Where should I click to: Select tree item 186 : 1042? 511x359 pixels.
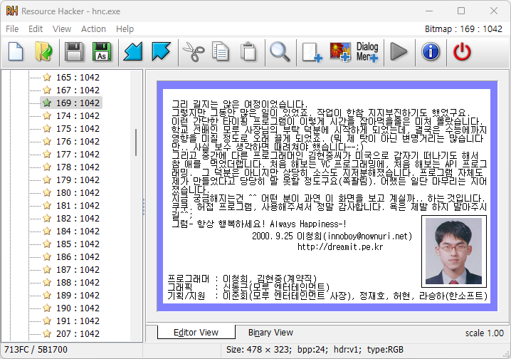(78, 257)
